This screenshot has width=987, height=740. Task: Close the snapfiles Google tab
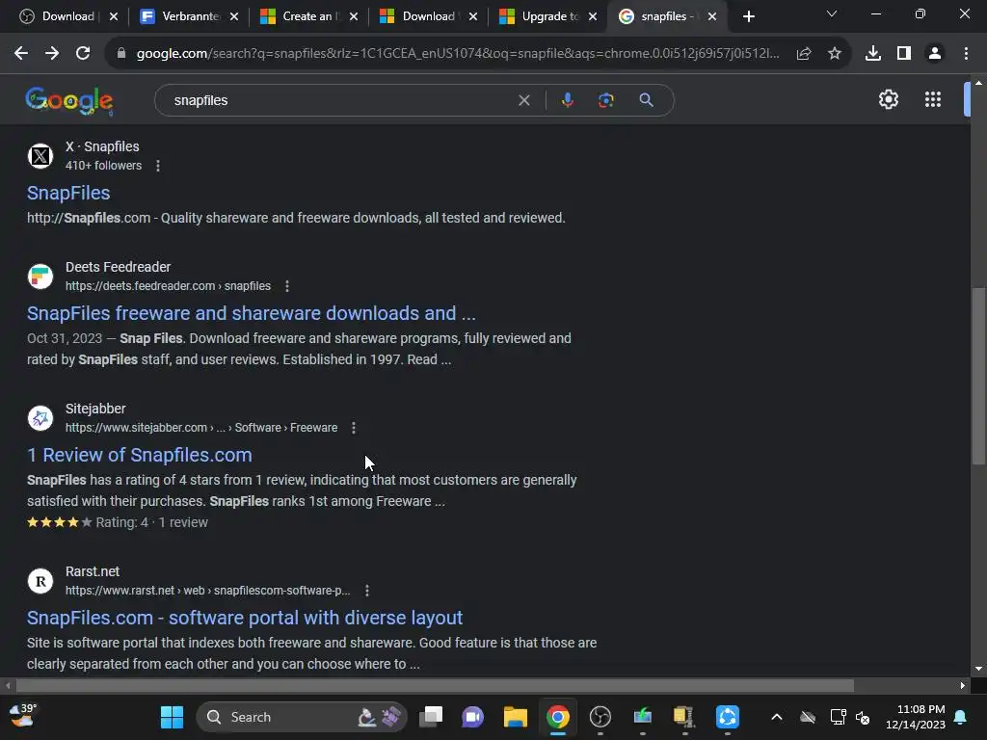point(712,16)
